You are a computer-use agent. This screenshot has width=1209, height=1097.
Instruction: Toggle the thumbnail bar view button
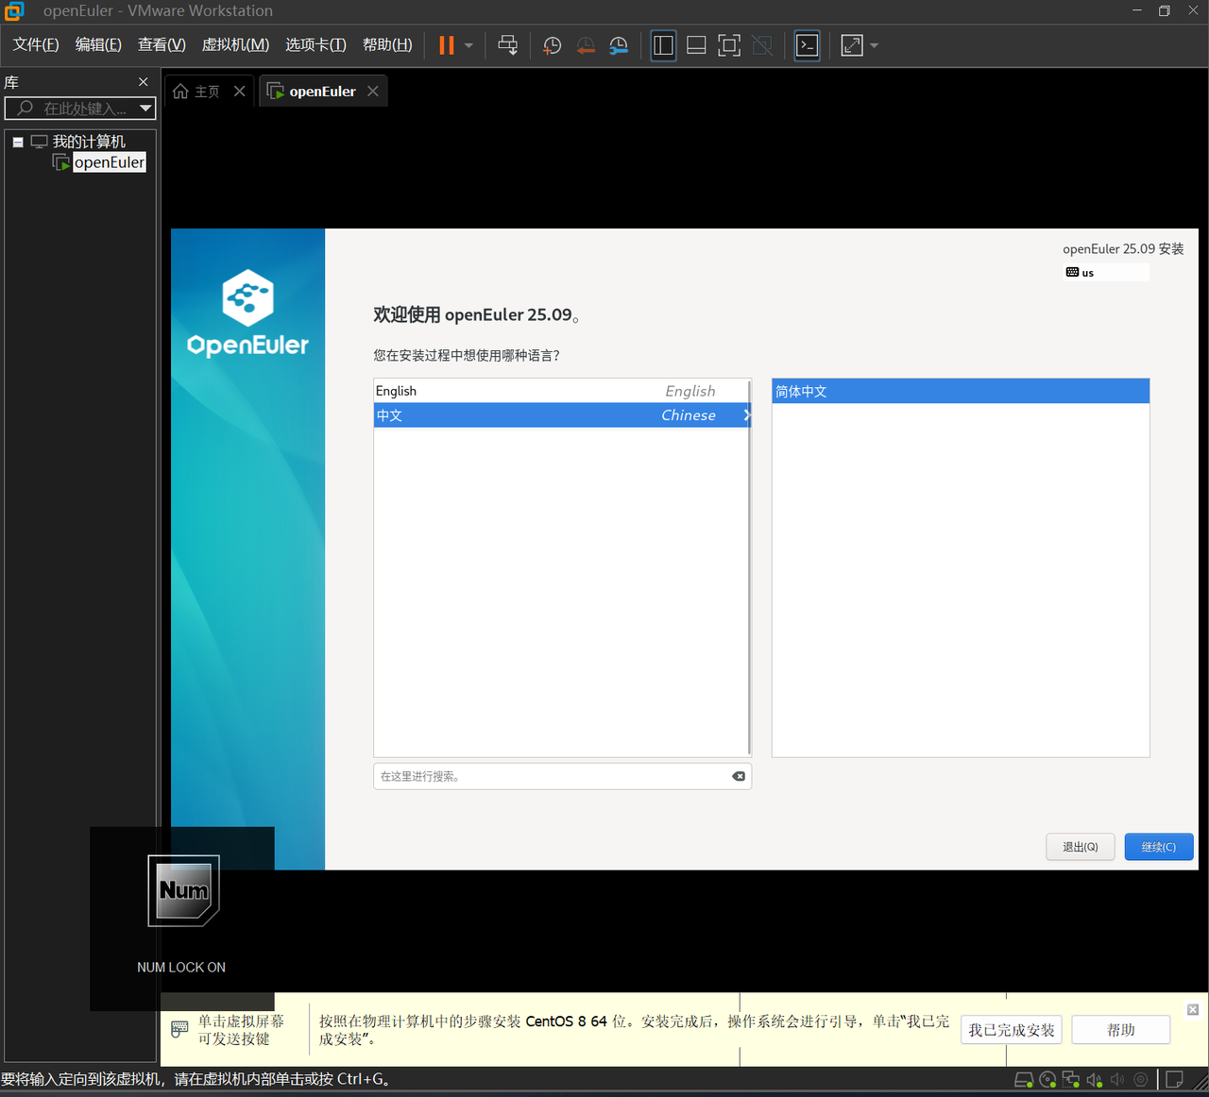(696, 45)
